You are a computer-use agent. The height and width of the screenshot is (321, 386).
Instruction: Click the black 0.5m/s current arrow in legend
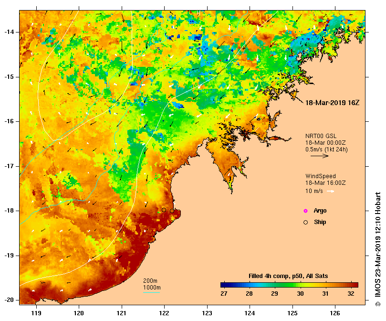pos(320,156)
